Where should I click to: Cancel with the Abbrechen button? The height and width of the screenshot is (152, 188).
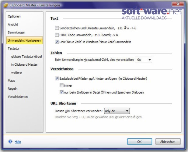tap(168, 142)
